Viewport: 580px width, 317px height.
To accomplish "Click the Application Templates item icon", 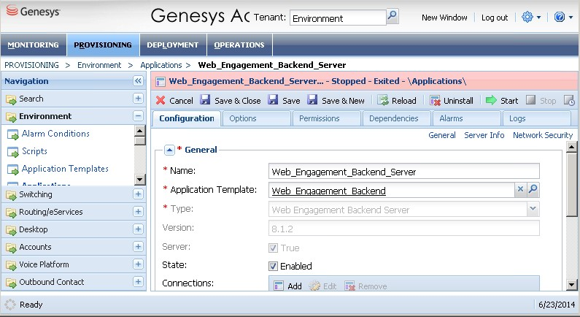I will coord(13,169).
